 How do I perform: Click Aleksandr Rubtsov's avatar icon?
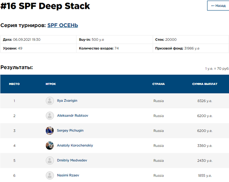(x=50, y=116)
